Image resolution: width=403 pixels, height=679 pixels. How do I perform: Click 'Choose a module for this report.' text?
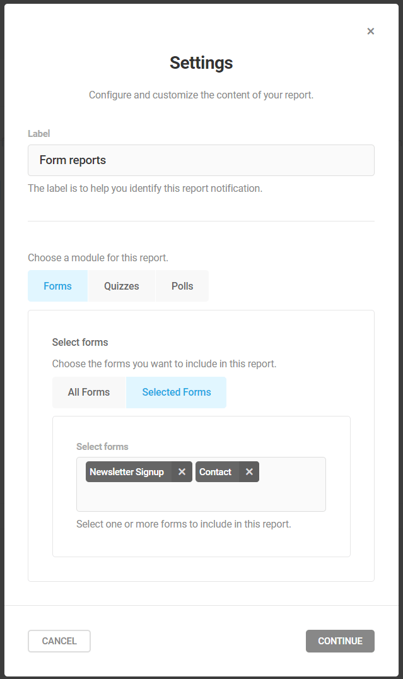[98, 257]
